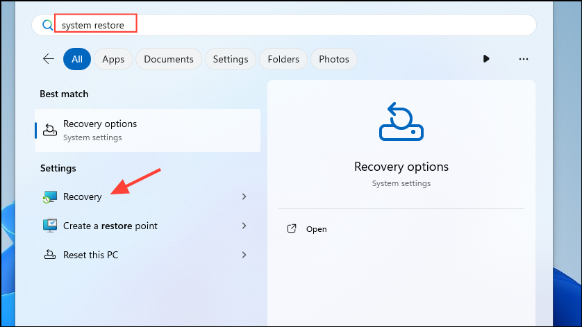
Task: Switch to the Photos filter
Action: [x=333, y=59]
